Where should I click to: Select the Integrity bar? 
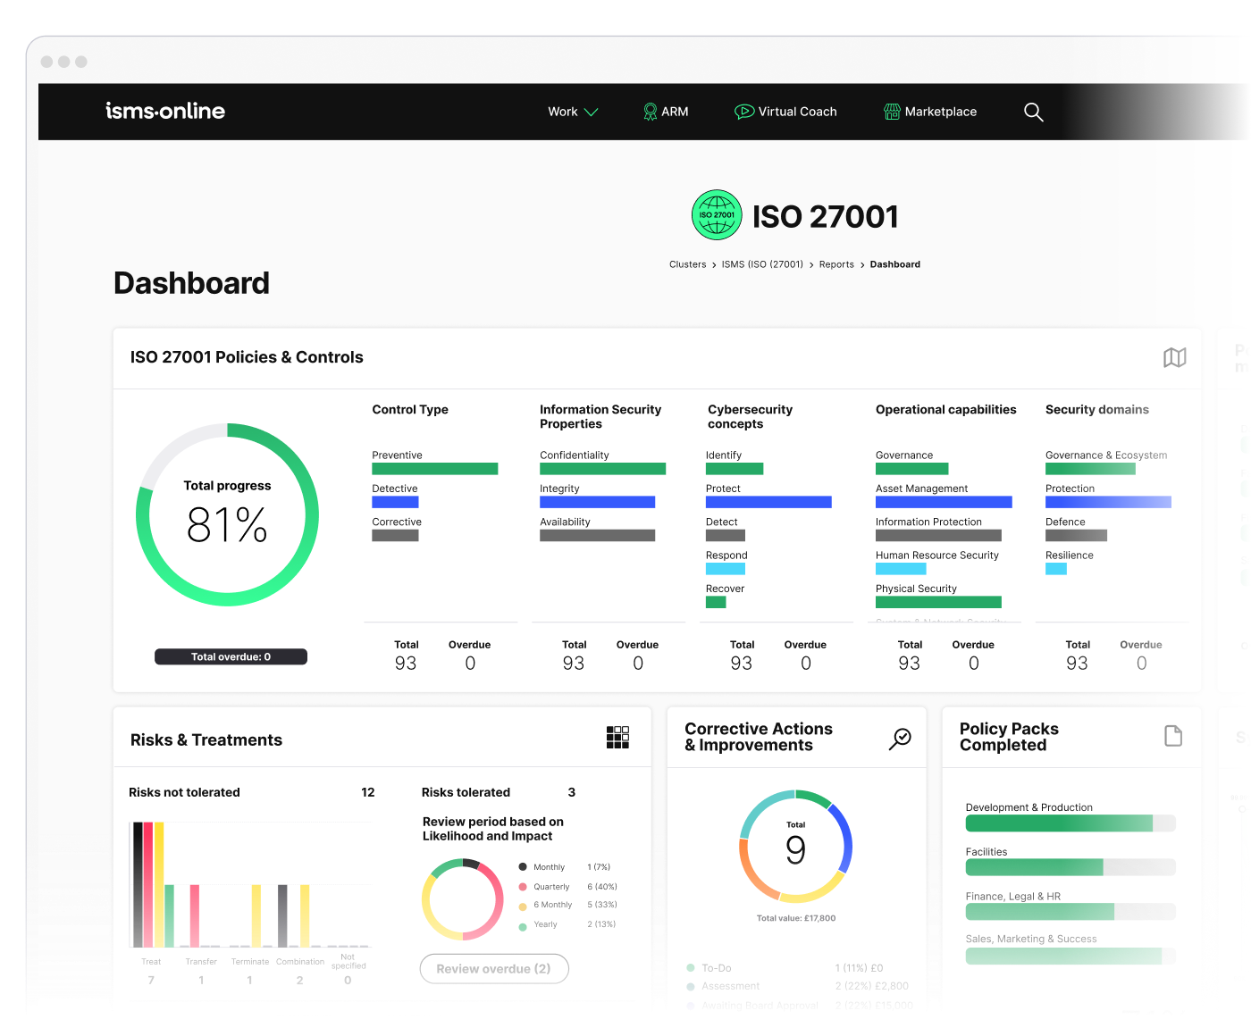pyautogui.click(x=597, y=502)
